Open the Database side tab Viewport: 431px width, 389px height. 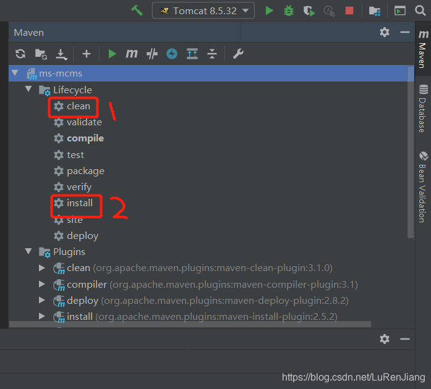(x=423, y=108)
